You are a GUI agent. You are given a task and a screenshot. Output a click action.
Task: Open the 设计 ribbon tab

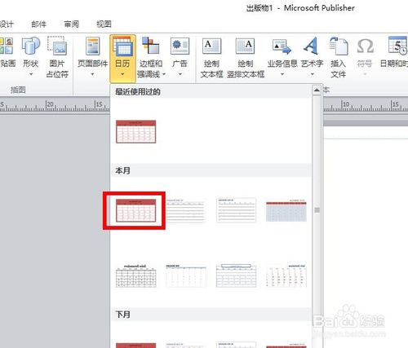click(7, 24)
